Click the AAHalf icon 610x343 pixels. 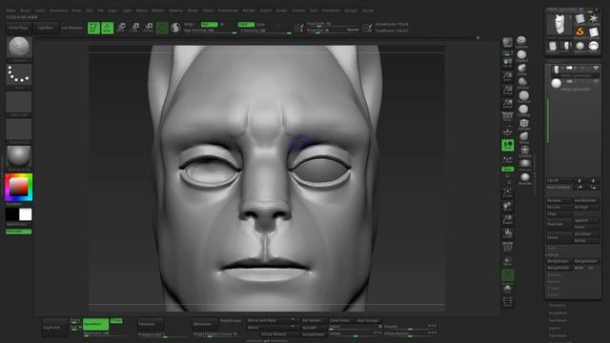pyautogui.click(x=507, y=104)
